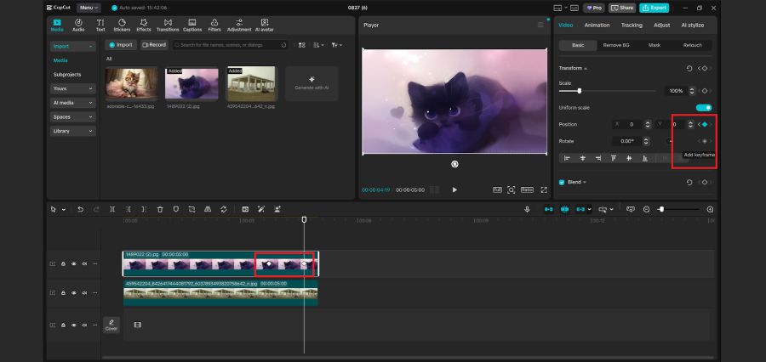The width and height of the screenshot is (766, 362).
Task: Toggle visibility of the first timeline track
Action: pos(73,264)
